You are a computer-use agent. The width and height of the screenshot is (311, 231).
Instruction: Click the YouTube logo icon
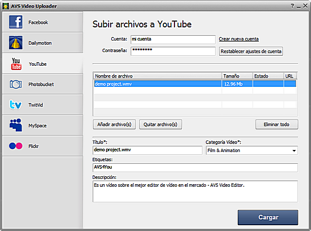(x=16, y=64)
